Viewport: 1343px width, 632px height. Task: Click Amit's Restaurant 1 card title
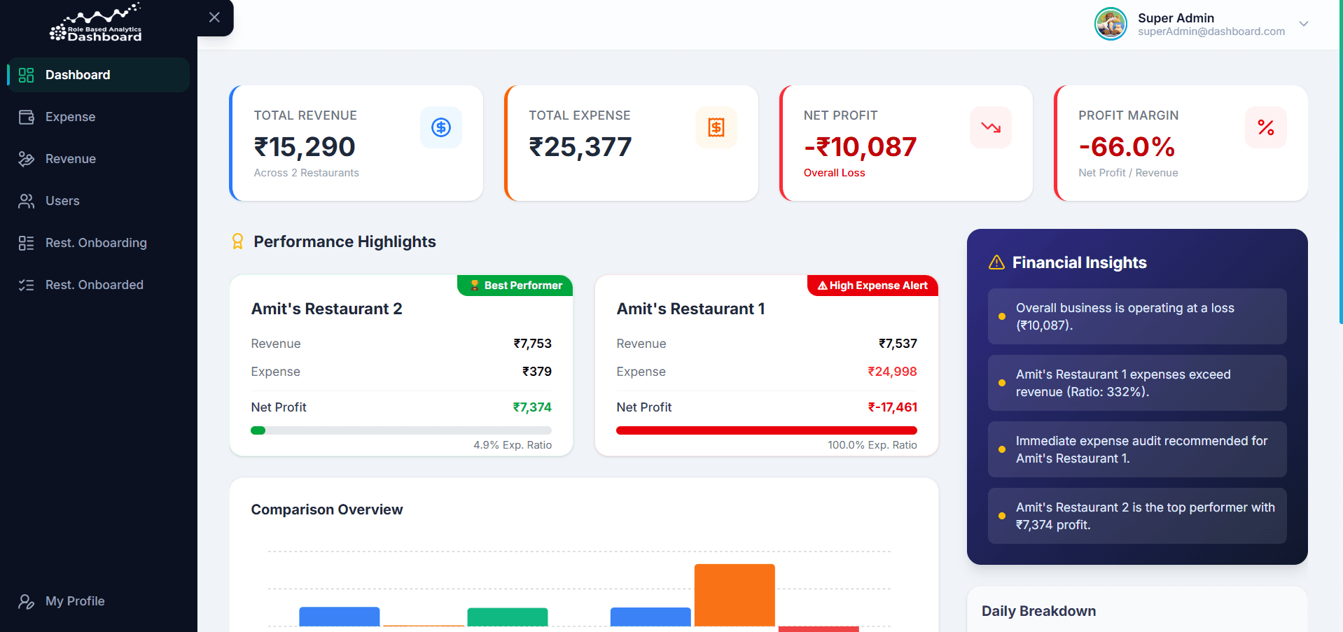690,309
